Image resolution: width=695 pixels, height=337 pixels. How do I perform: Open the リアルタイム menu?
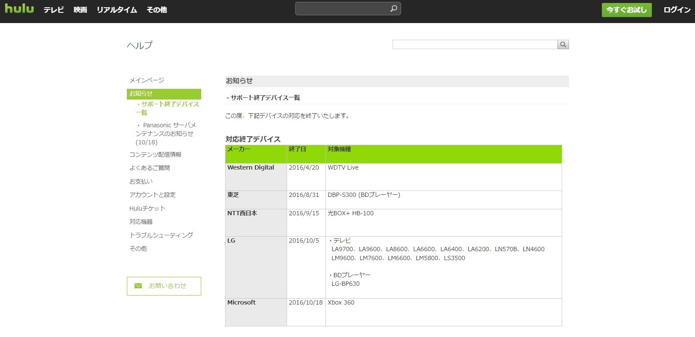coord(117,10)
